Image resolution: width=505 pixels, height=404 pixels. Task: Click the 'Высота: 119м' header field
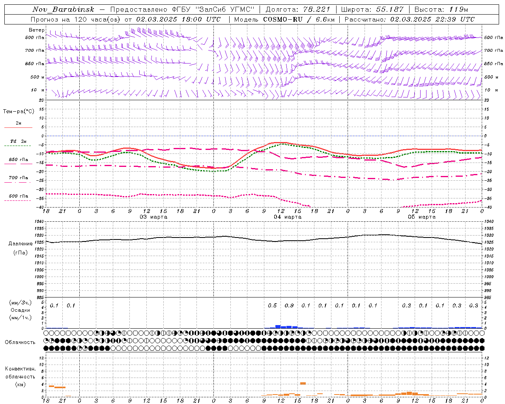[x=441, y=9]
